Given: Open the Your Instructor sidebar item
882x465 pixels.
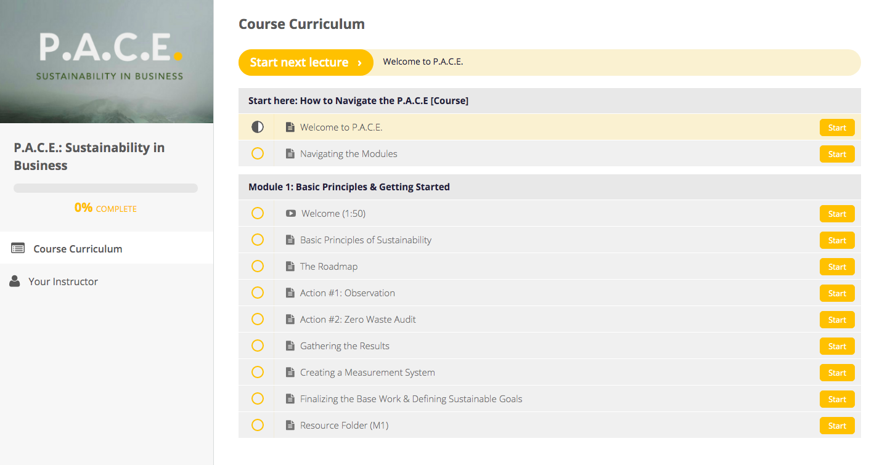Looking at the screenshot, I should pos(107,281).
